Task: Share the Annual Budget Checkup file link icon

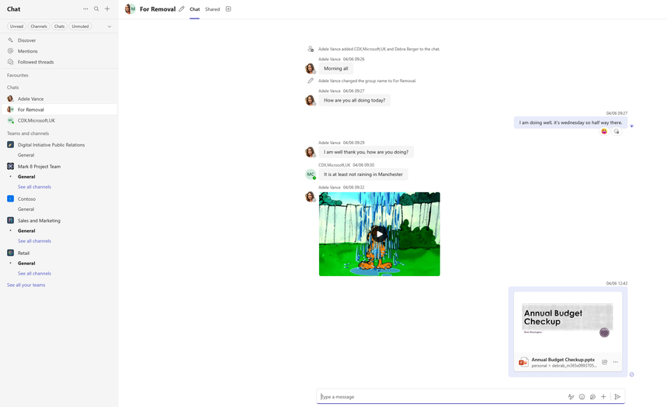Action: pyautogui.click(x=604, y=362)
